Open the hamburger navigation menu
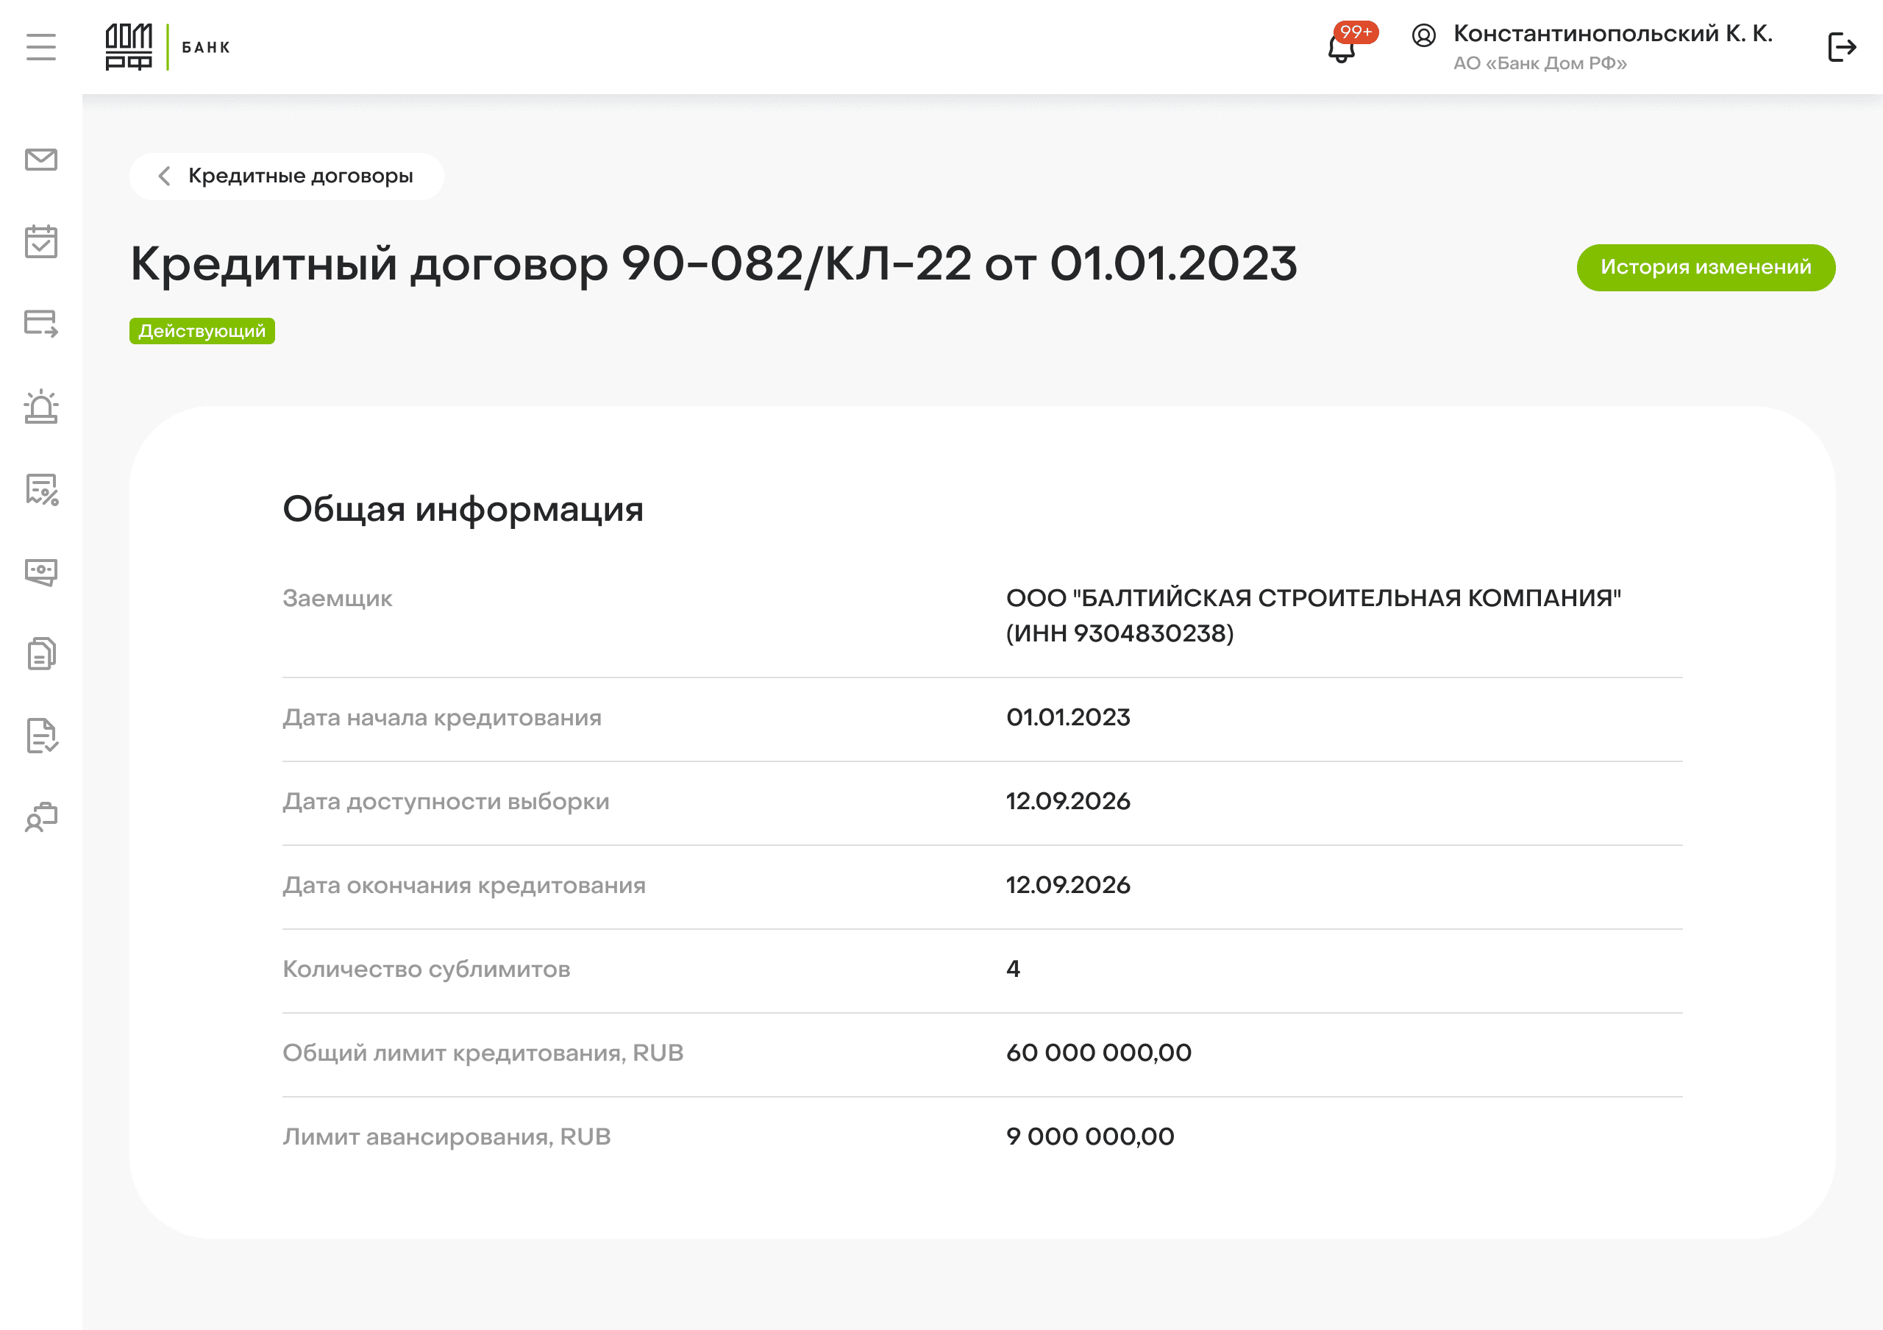Screen dimensions: 1883x1330 tap(41, 47)
